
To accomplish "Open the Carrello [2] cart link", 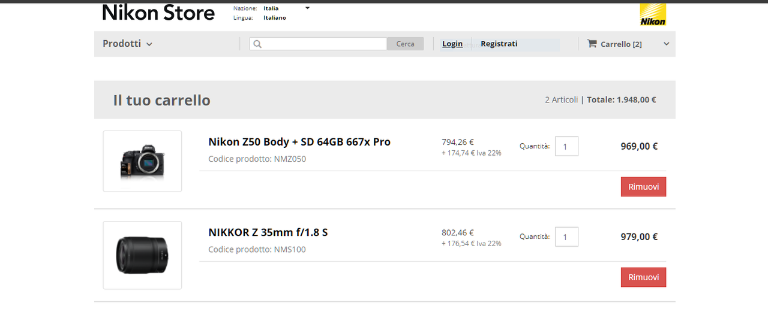I will pos(621,44).
